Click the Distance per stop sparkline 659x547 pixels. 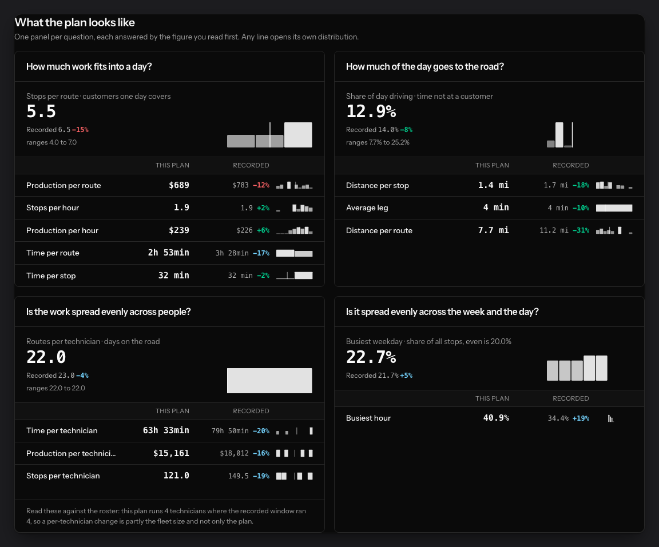click(x=614, y=185)
